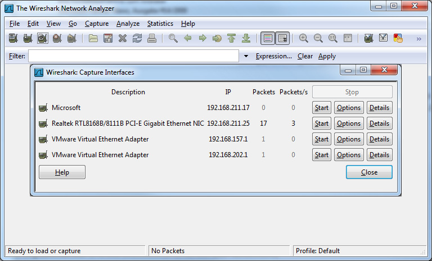Click the network card icon beside Microsoft

coord(43,108)
